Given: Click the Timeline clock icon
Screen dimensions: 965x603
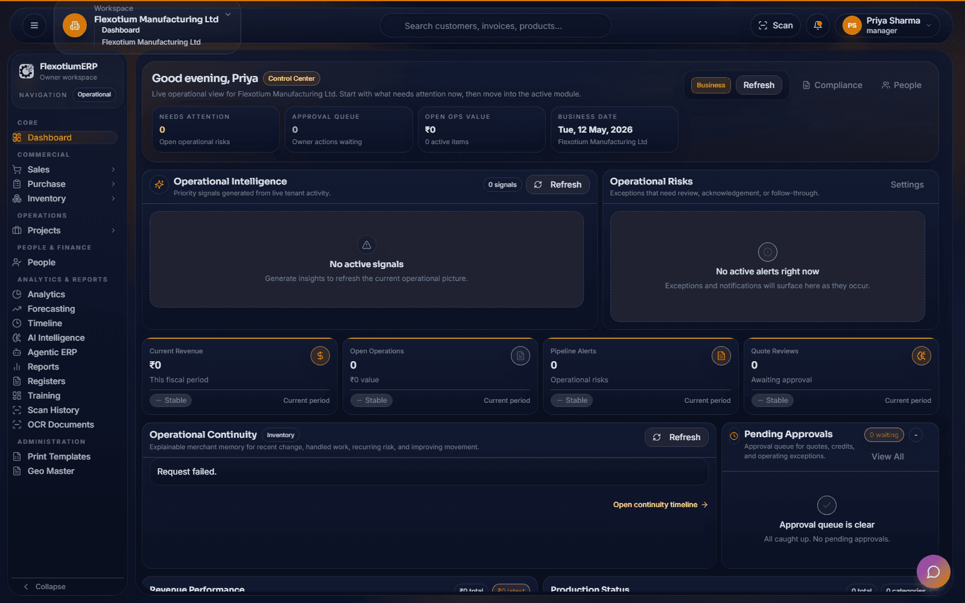Looking at the screenshot, I should (17, 323).
